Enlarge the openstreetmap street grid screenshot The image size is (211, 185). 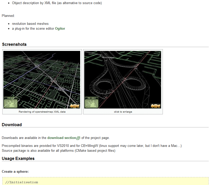pos(42,80)
